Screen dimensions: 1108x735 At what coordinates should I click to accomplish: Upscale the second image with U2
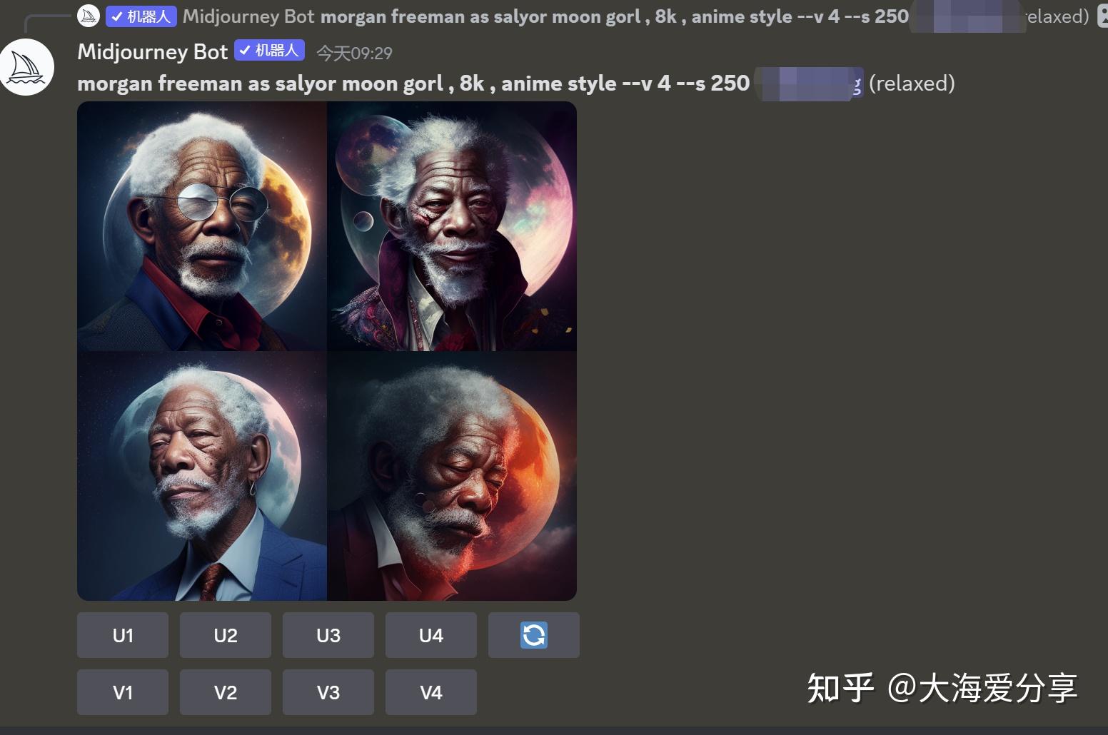tap(226, 635)
